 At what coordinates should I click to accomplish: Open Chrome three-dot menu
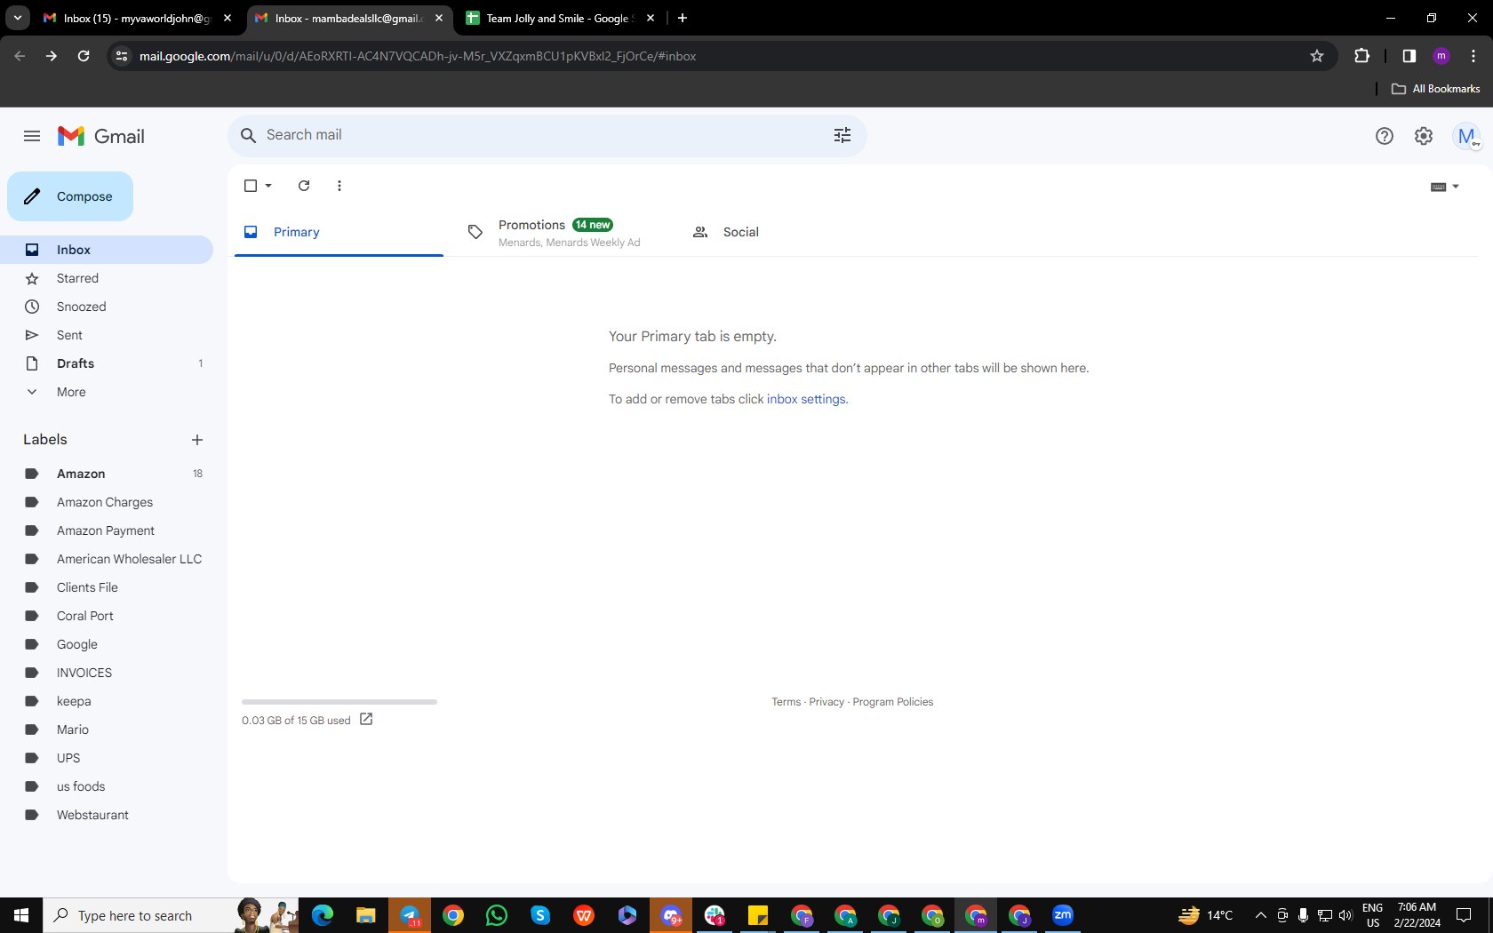tap(1473, 56)
